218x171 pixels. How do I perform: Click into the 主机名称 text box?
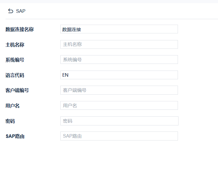119,44
